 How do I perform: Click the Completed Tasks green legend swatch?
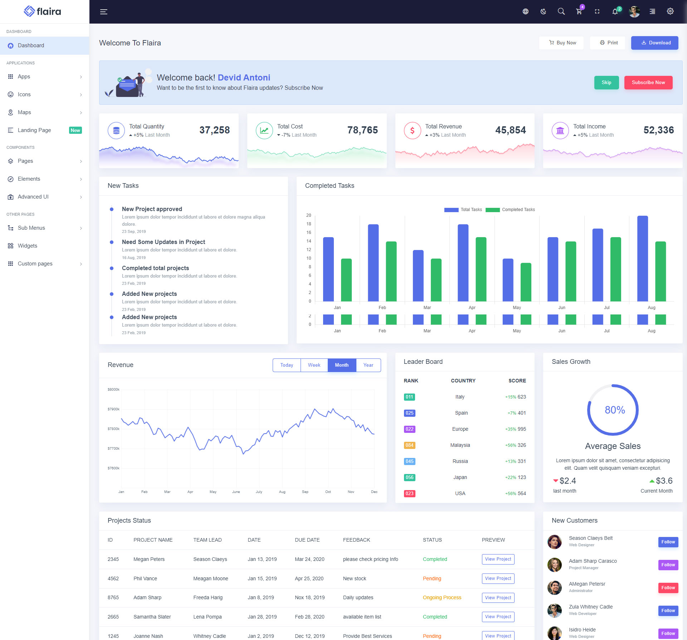pos(492,210)
